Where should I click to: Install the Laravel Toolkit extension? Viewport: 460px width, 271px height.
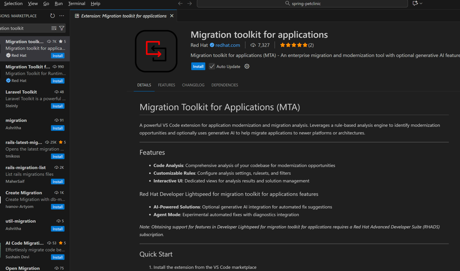tap(57, 106)
